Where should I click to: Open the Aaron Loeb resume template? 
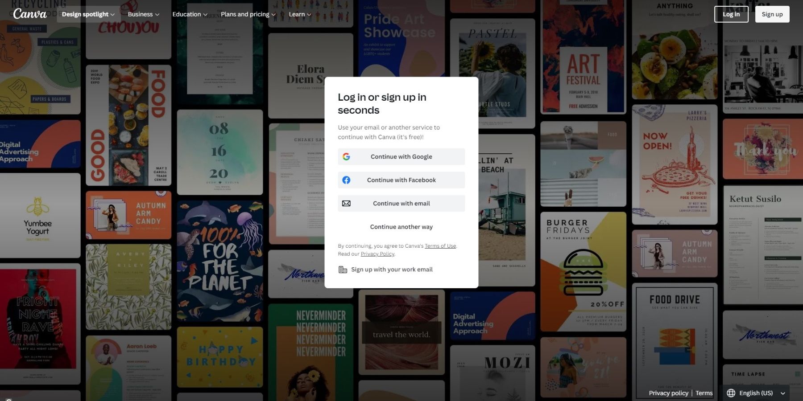tap(128, 368)
